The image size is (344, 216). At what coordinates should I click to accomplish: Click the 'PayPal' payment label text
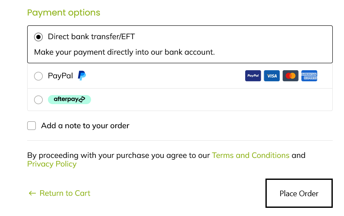click(x=60, y=76)
